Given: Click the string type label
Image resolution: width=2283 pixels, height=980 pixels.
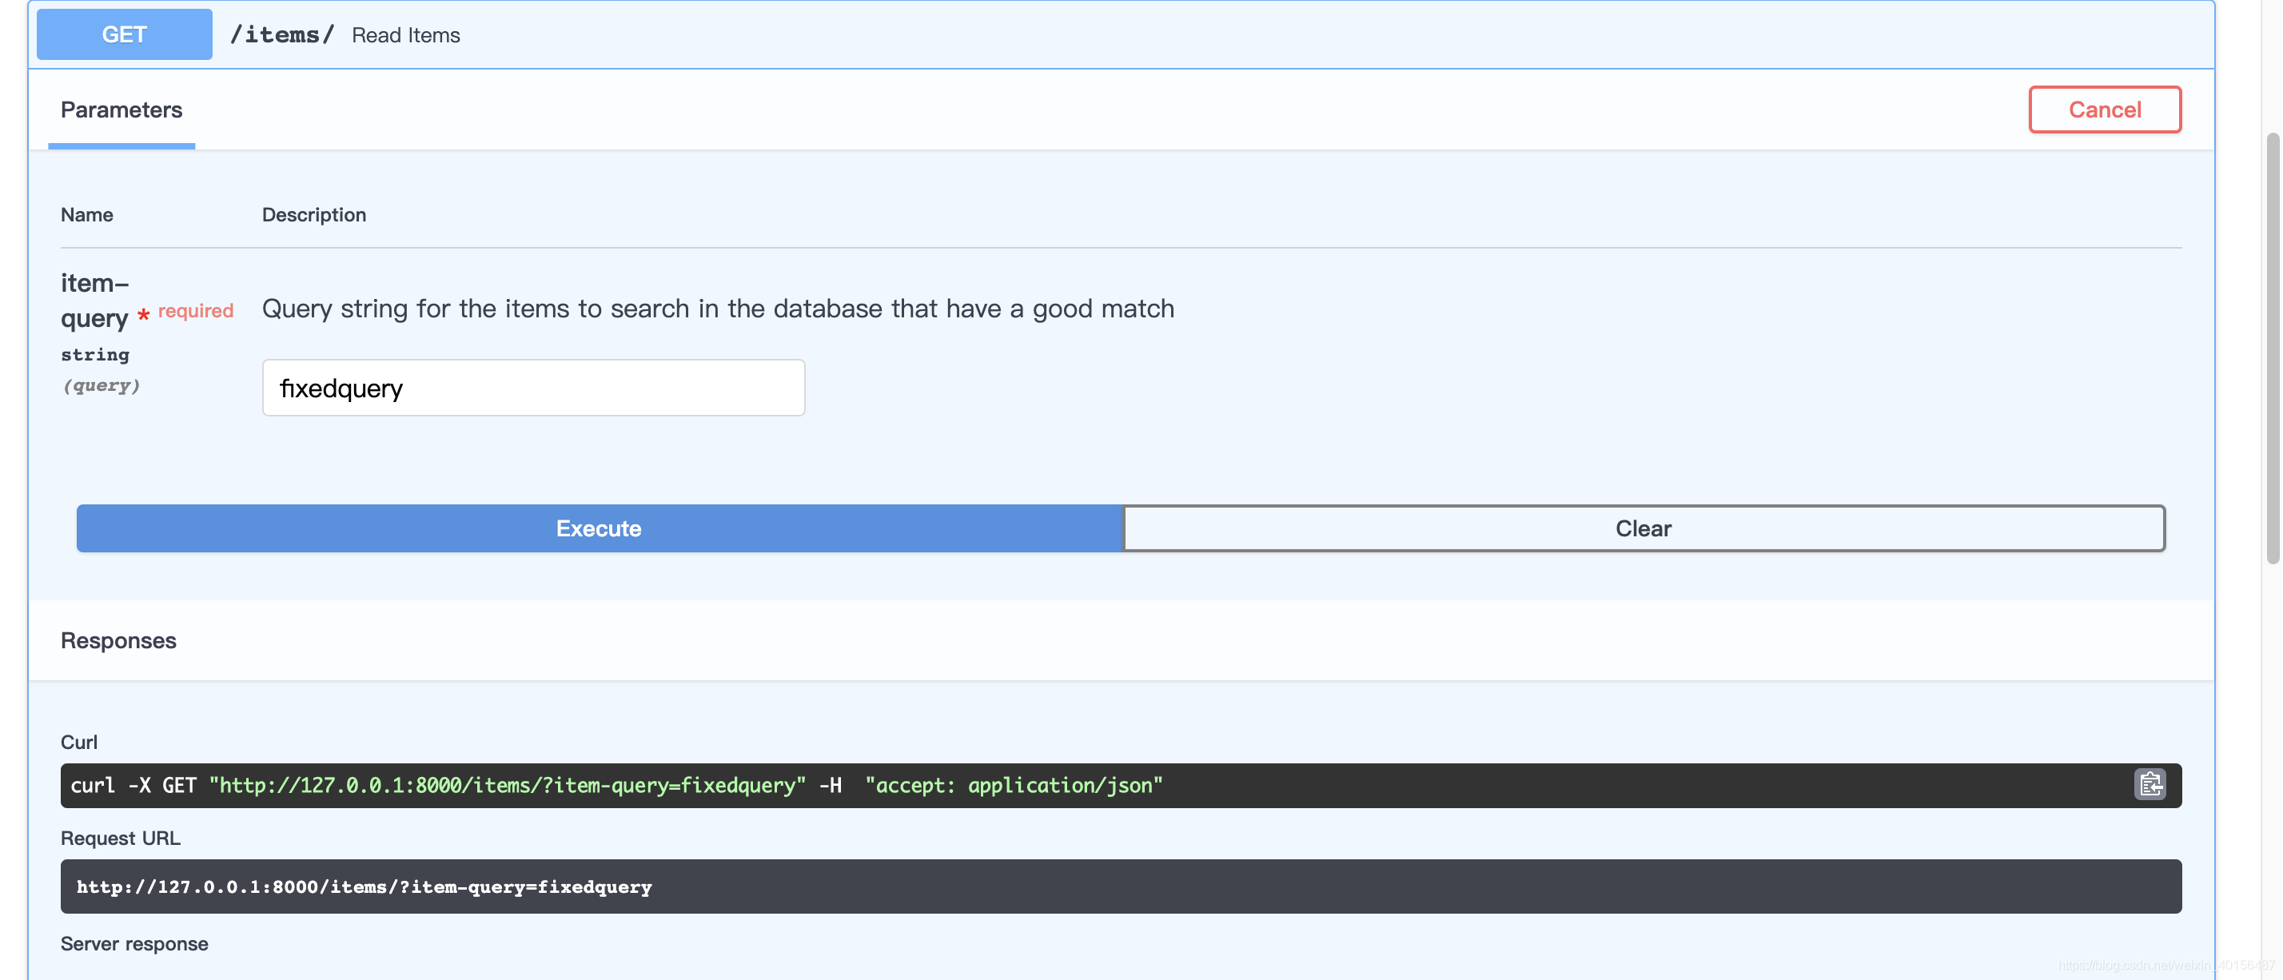Looking at the screenshot, I should [x=95, y=354].
